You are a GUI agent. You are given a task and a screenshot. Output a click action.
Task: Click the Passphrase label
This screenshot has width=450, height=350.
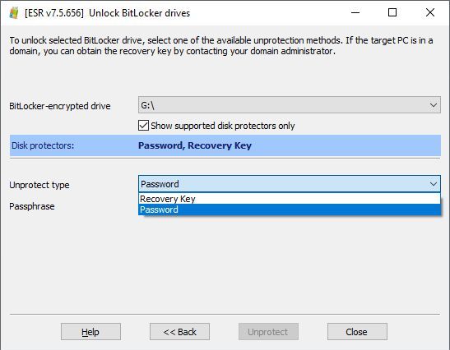[32, 206]
